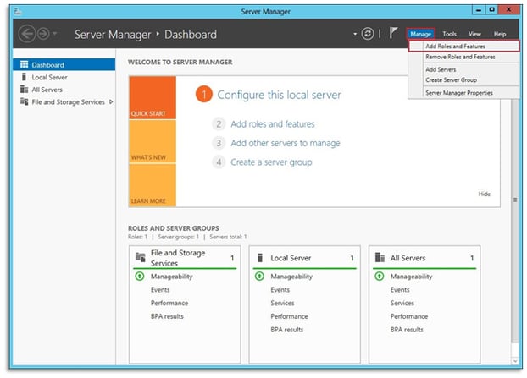
Task: Select Dashboard in the left navigation
Action: 64,65
